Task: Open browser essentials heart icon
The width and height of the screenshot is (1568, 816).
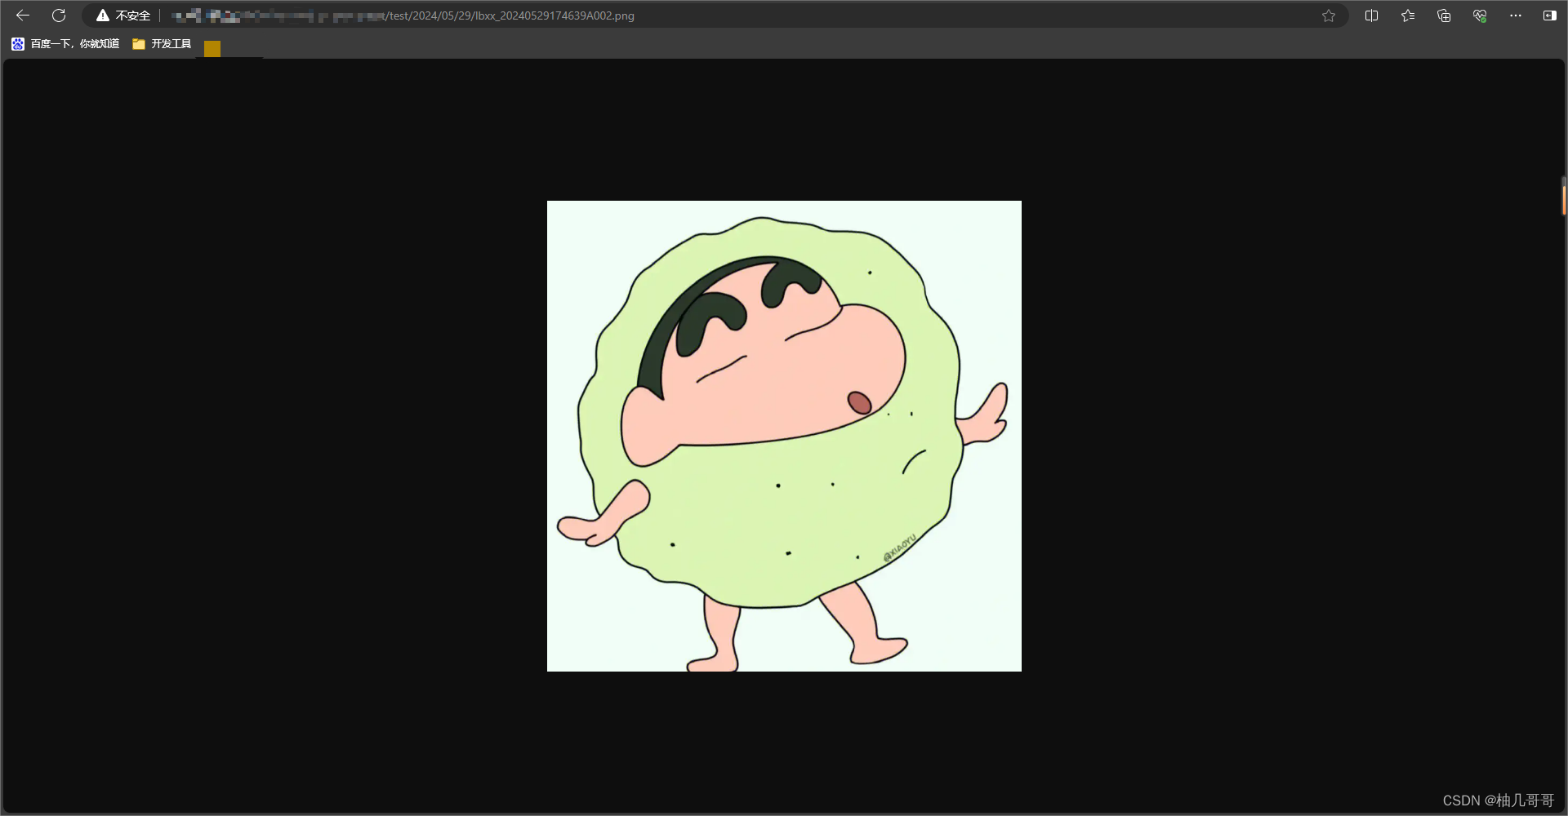Action: point(1480,16)
